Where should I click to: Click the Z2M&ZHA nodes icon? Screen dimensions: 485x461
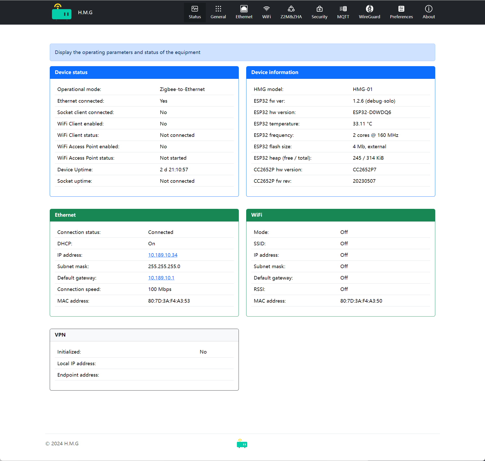[291, 9]
